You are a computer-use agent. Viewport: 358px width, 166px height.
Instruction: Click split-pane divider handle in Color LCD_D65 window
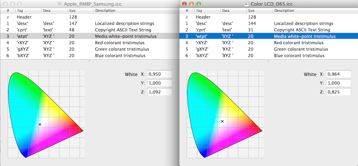coord(268,61)
